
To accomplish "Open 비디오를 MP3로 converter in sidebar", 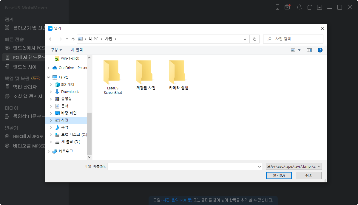I will (25, 146).
